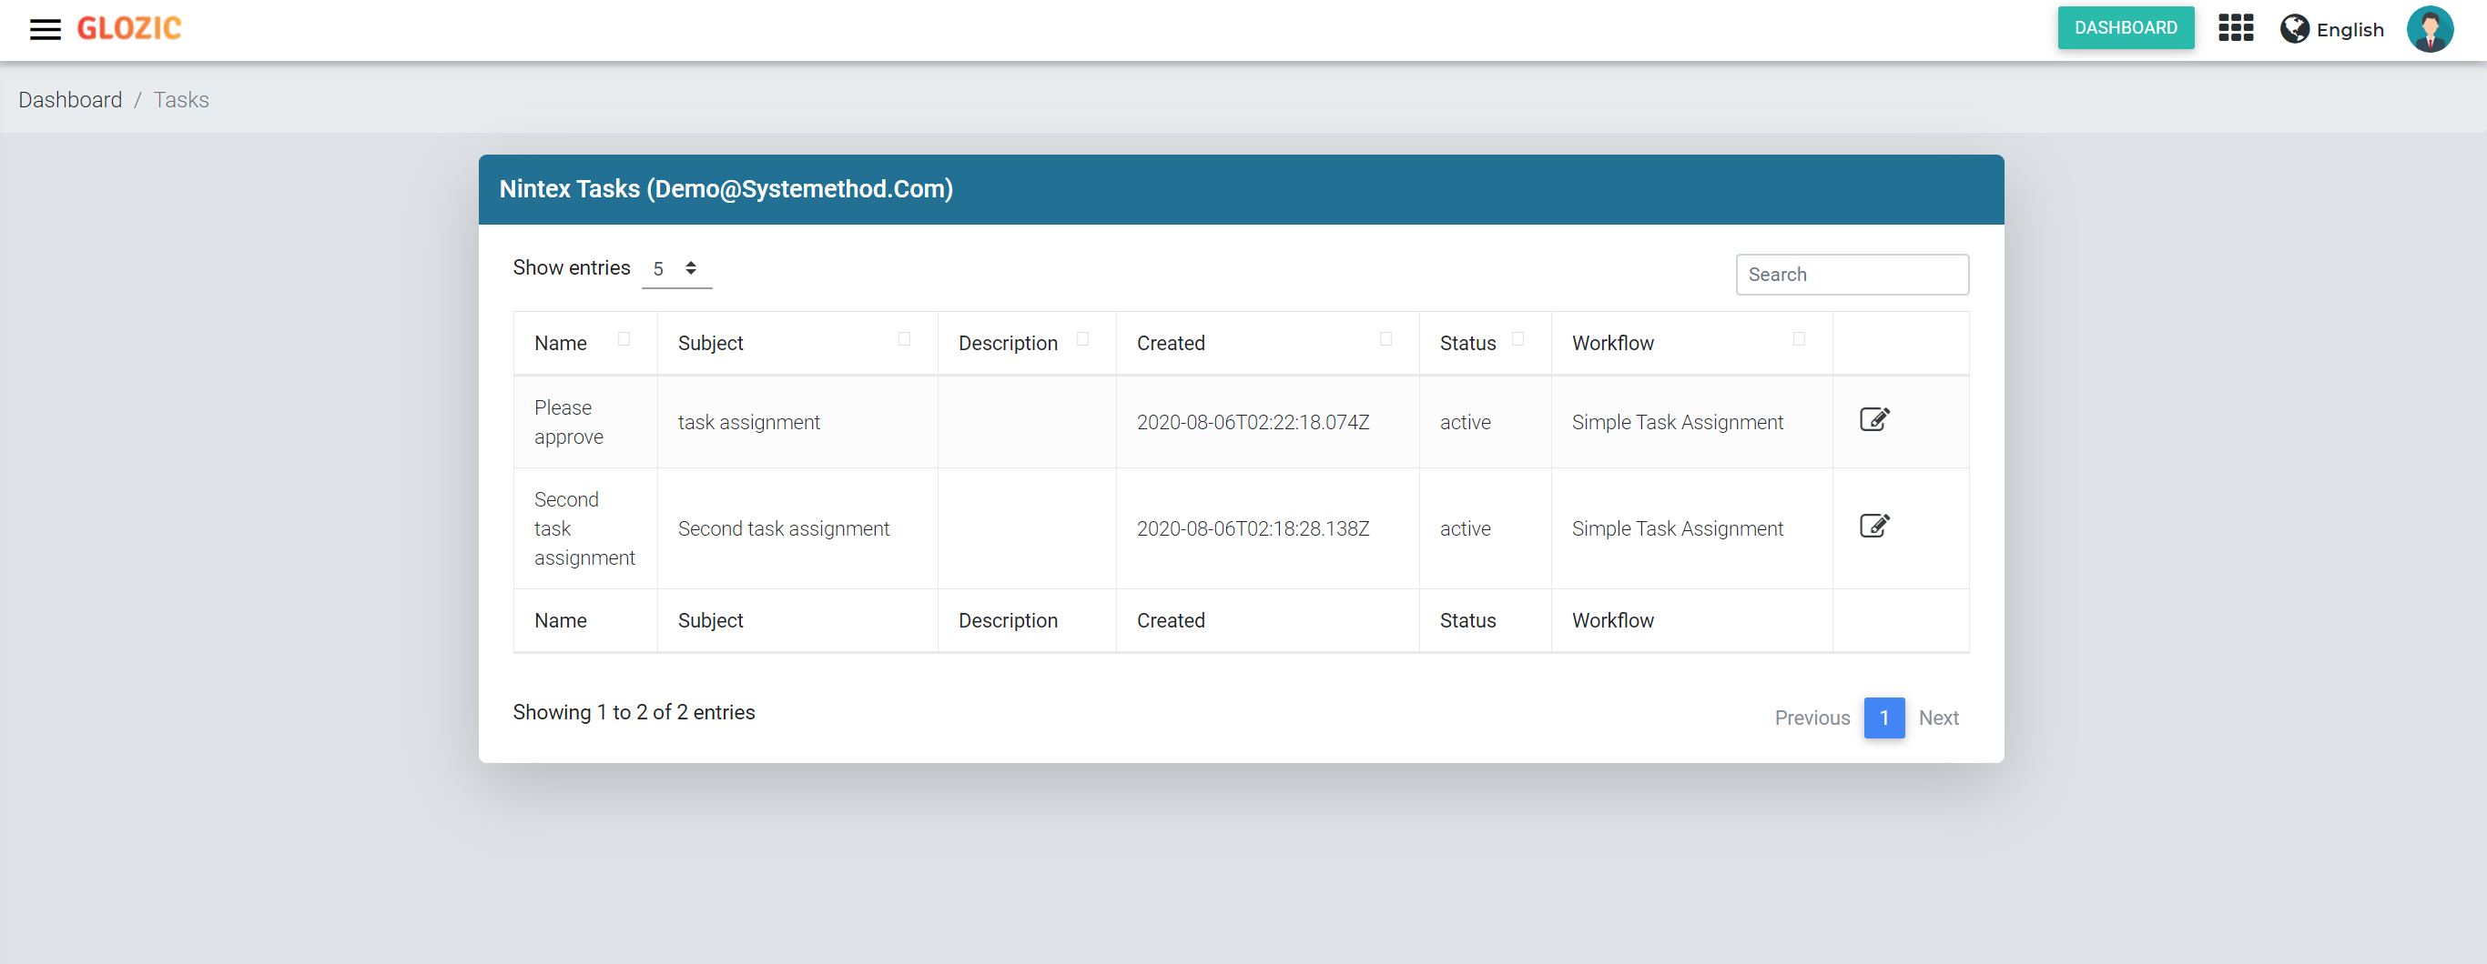Select page 1 in pagination
This screenshot has width=2487, height=964.
(x=1884, y=718)
